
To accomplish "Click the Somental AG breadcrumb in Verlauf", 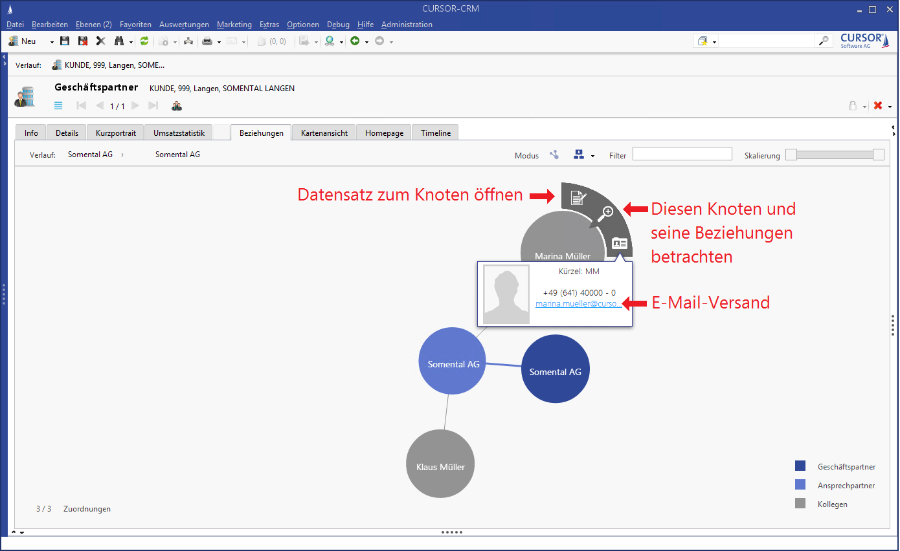I will coord(90,155).
